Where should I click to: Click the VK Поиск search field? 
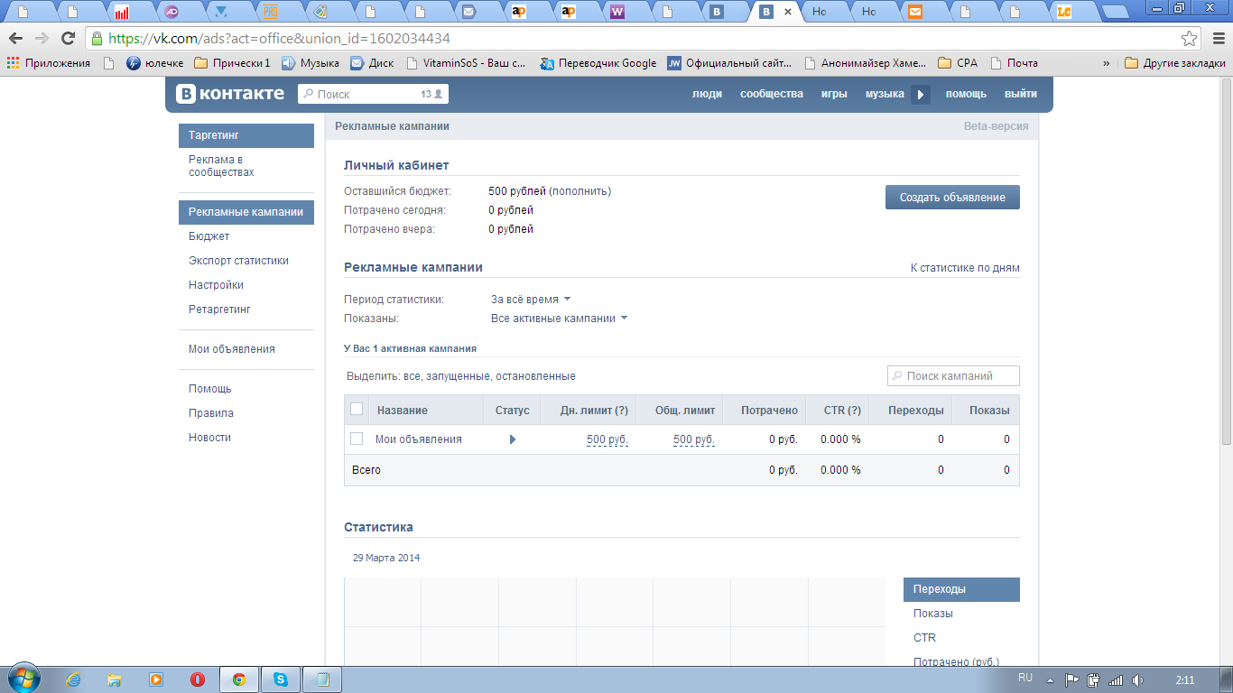pyautogui.click(x=373, y=94)
